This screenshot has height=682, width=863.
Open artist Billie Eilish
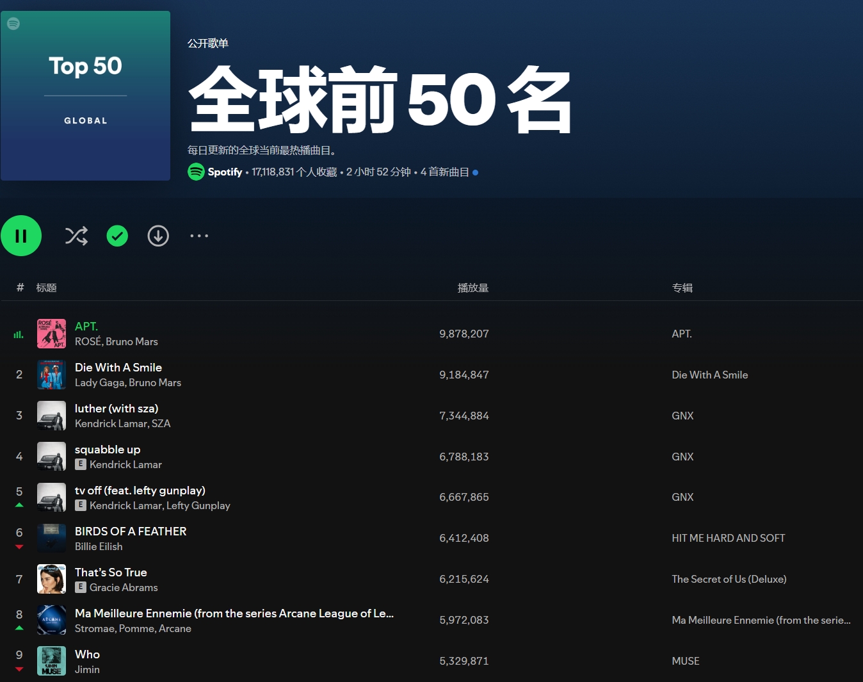pyautogui.click(x=99, y=547)
